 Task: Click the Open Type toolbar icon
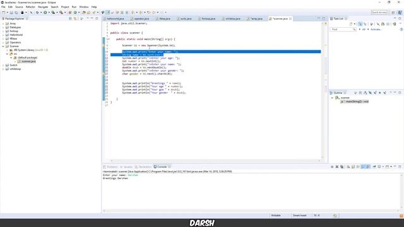coord(83,13)
